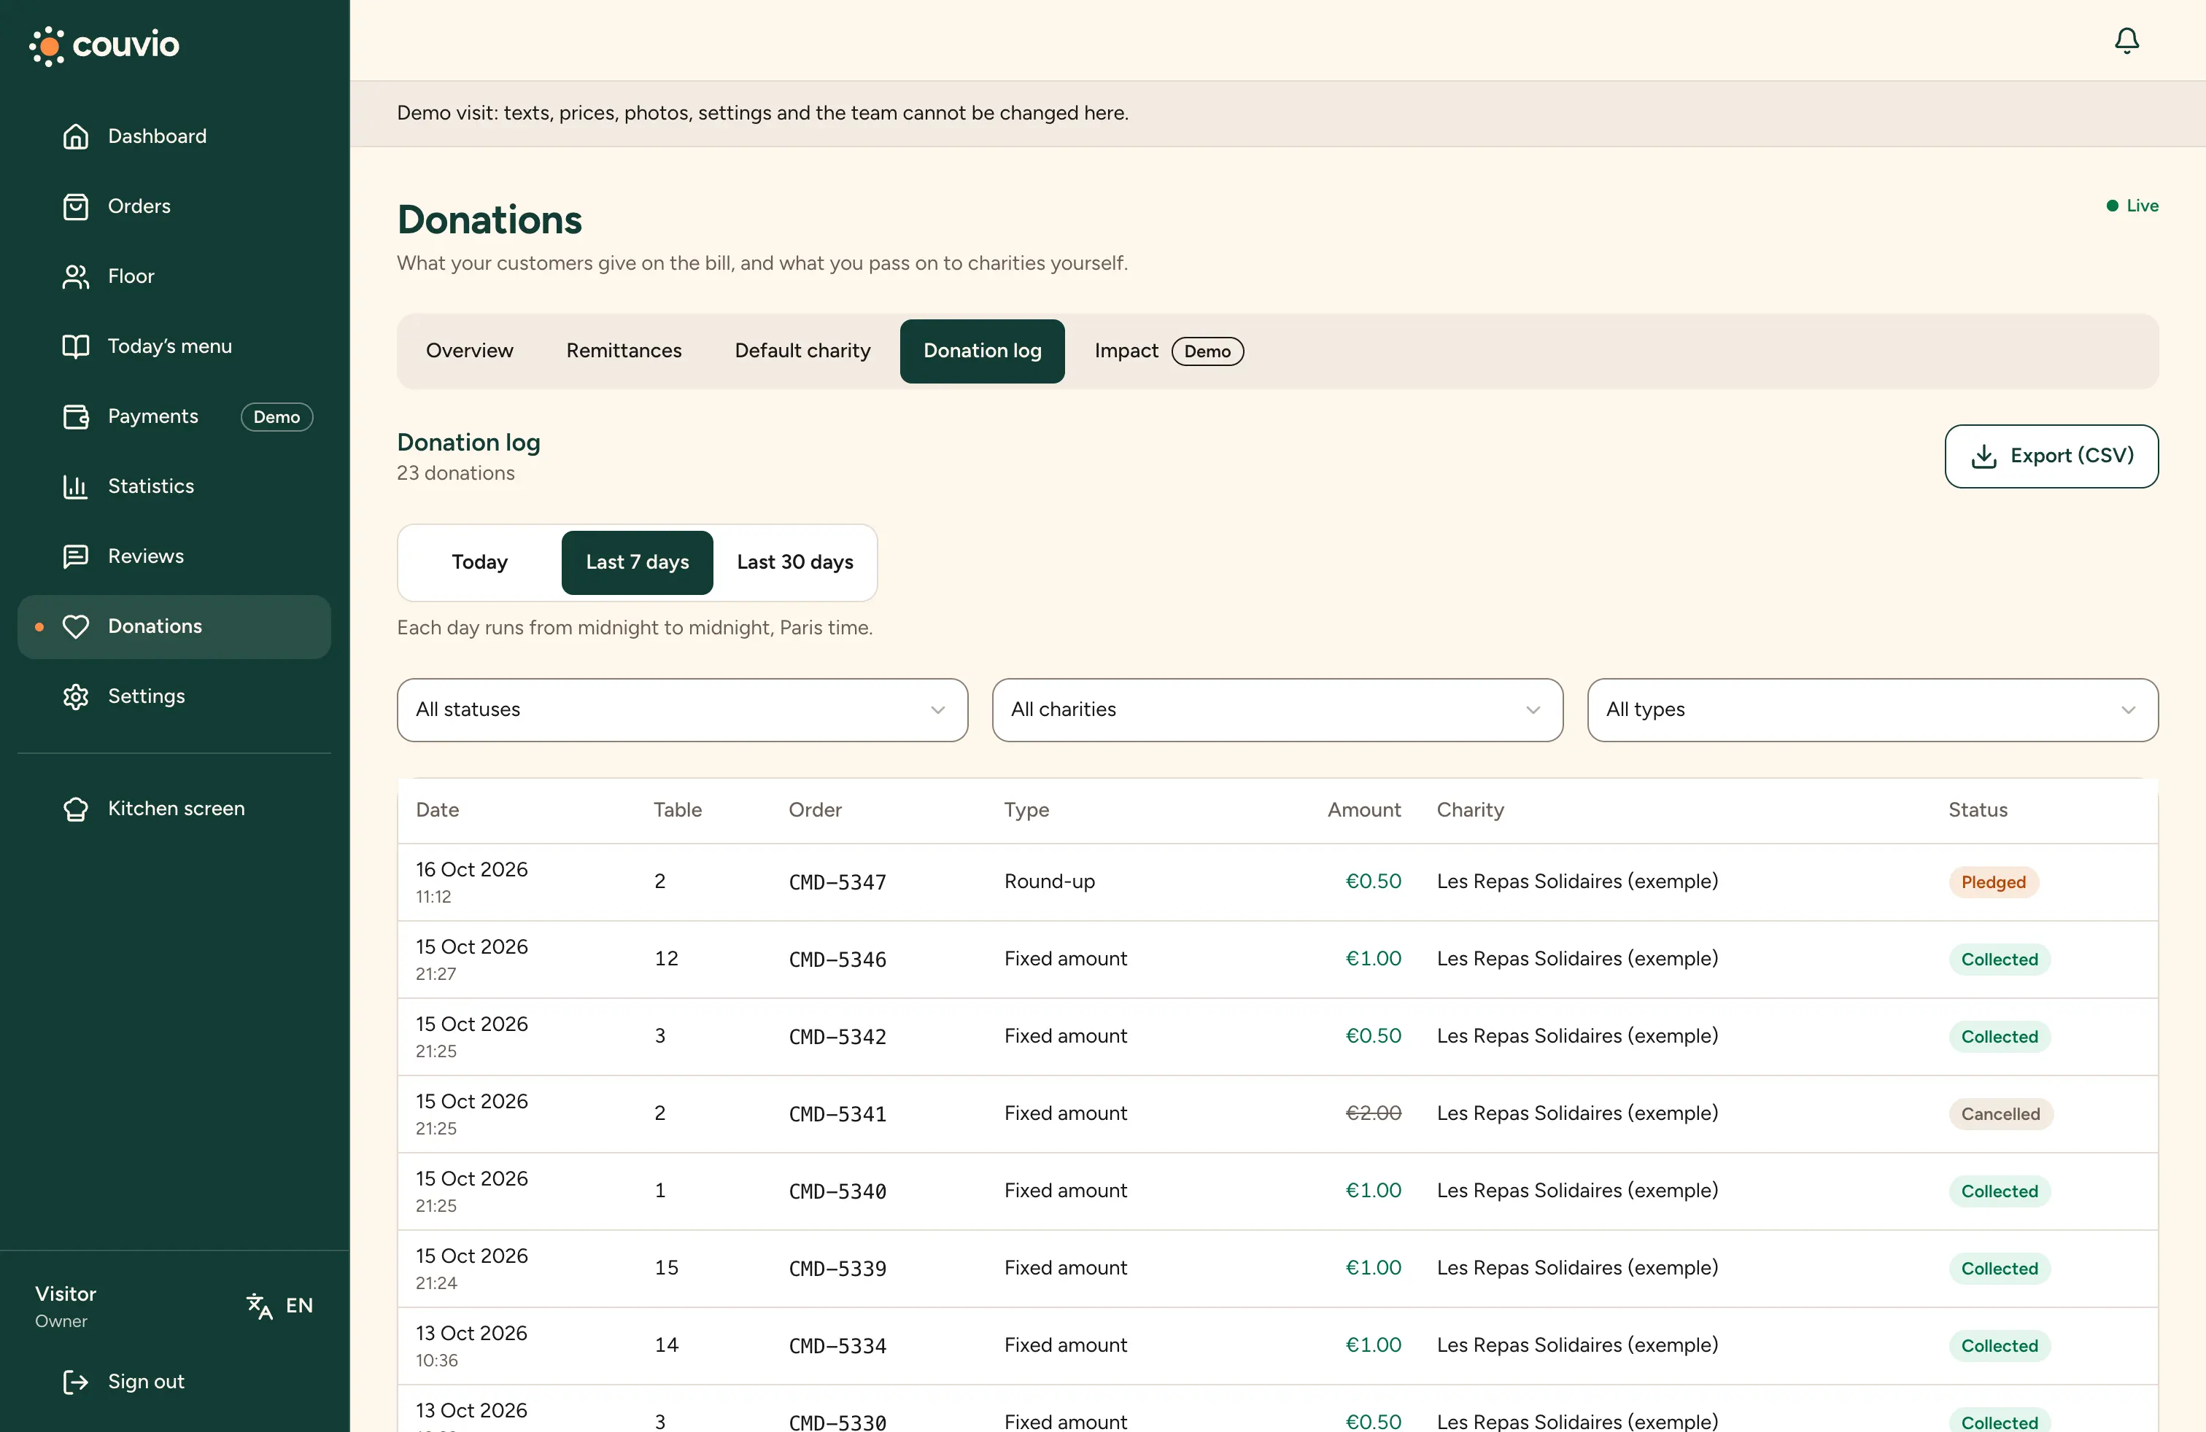Click the Cancelled status badge
The height and width of the screenshot is (1432, 2206).
2000,1114
